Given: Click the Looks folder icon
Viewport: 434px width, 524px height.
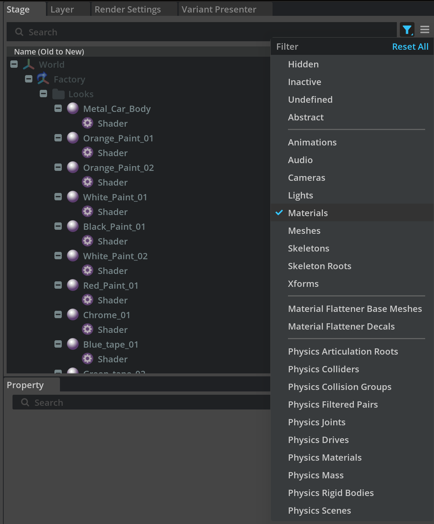Looking at the screenshot, I should pos(58,94).
